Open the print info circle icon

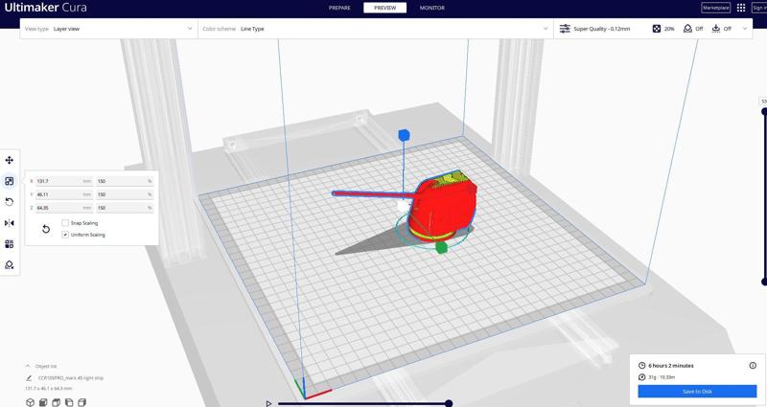(x=753, y=366)
